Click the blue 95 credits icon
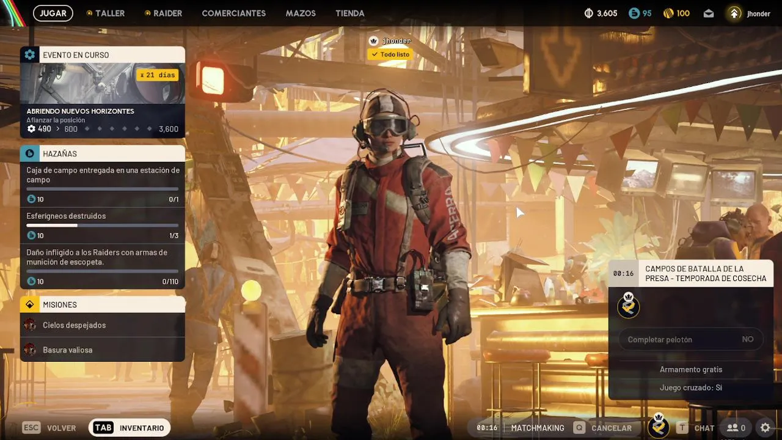This screenshot has width=782, height=440. click(634, 13)
